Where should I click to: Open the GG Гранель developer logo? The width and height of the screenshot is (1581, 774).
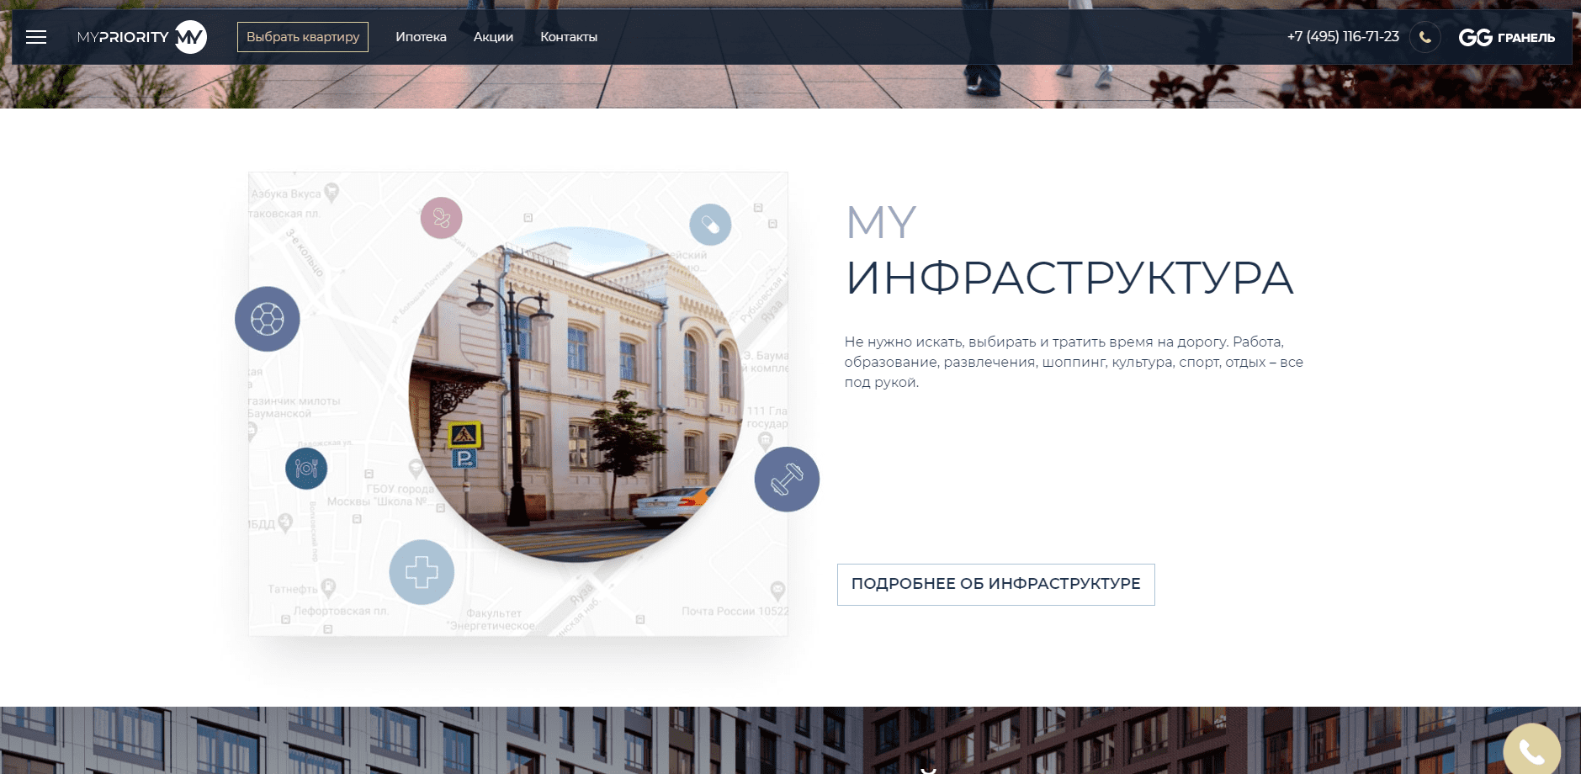click(x=1506, y=37)
